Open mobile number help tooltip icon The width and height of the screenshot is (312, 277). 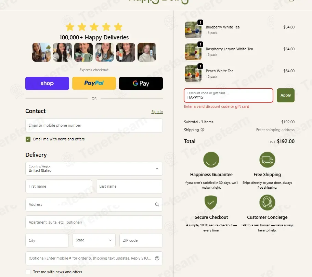157,258
